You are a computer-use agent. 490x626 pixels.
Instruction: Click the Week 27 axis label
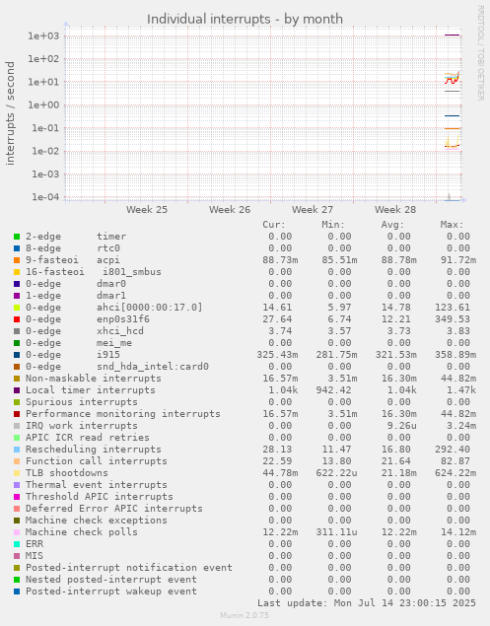pyautogui.click(x=313, y=210)
